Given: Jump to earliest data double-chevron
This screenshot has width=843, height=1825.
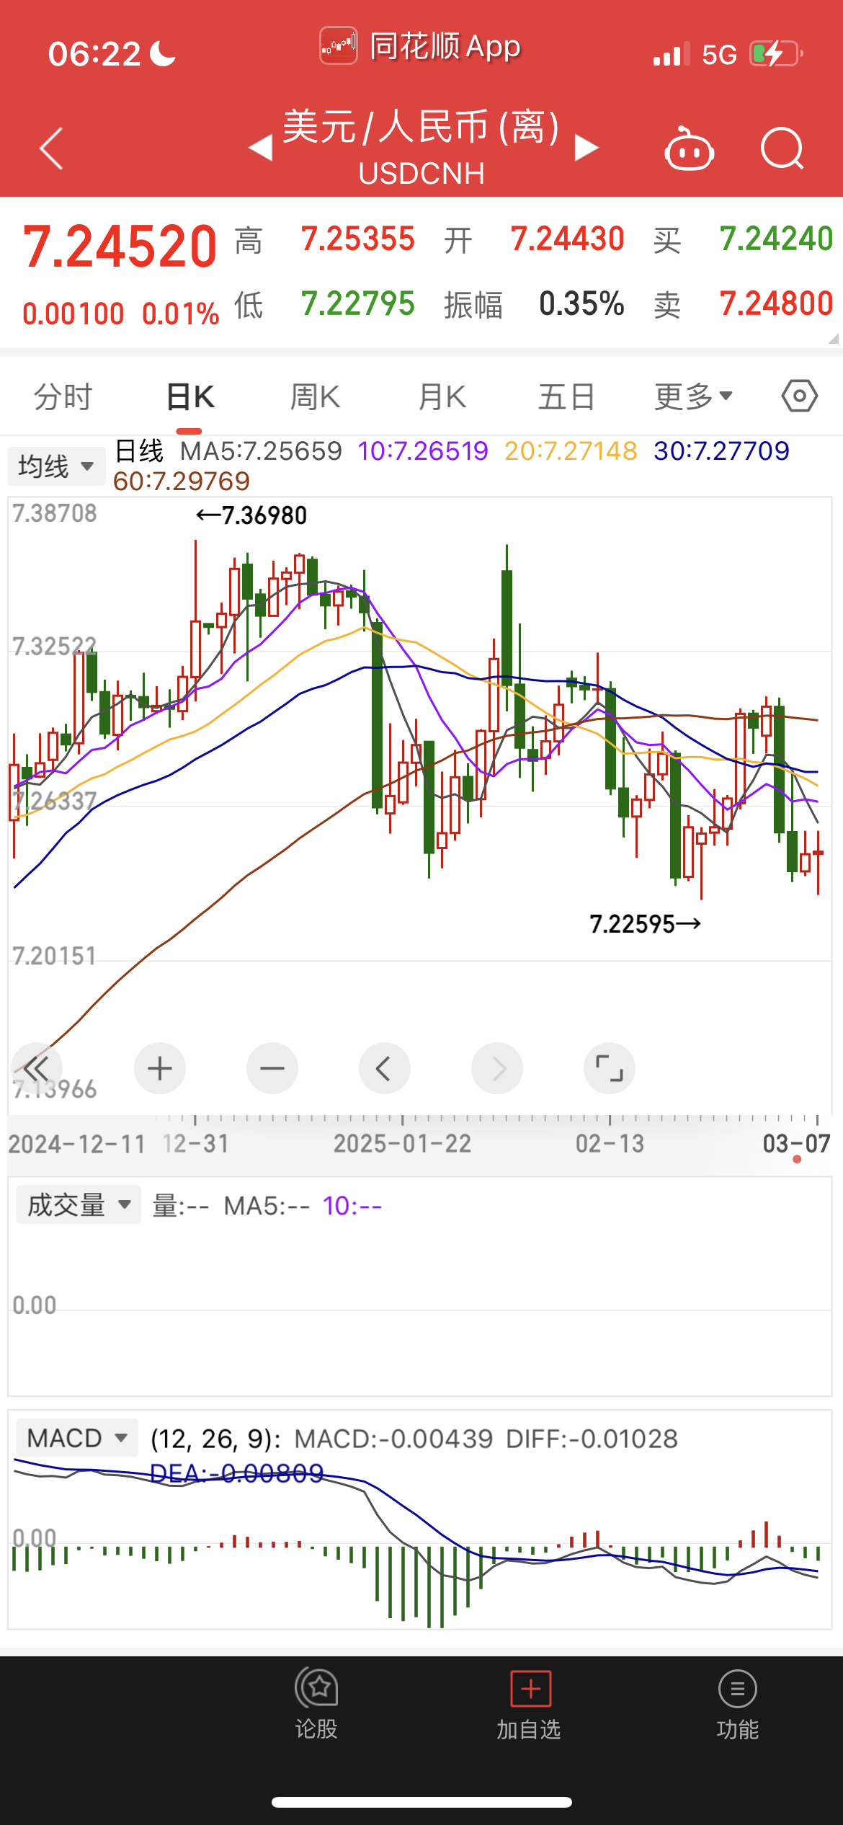Looking at the screenshot, I should [x=36, y=1068].
